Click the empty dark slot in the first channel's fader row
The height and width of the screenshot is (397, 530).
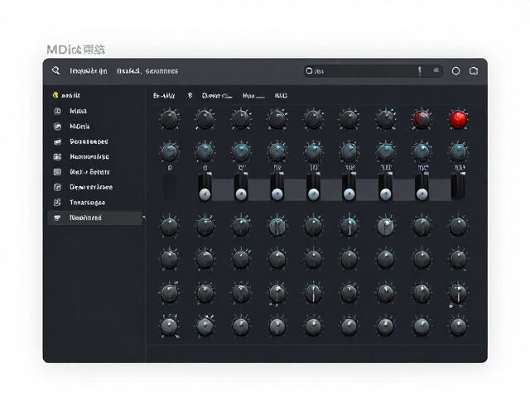tap(170, 186)
